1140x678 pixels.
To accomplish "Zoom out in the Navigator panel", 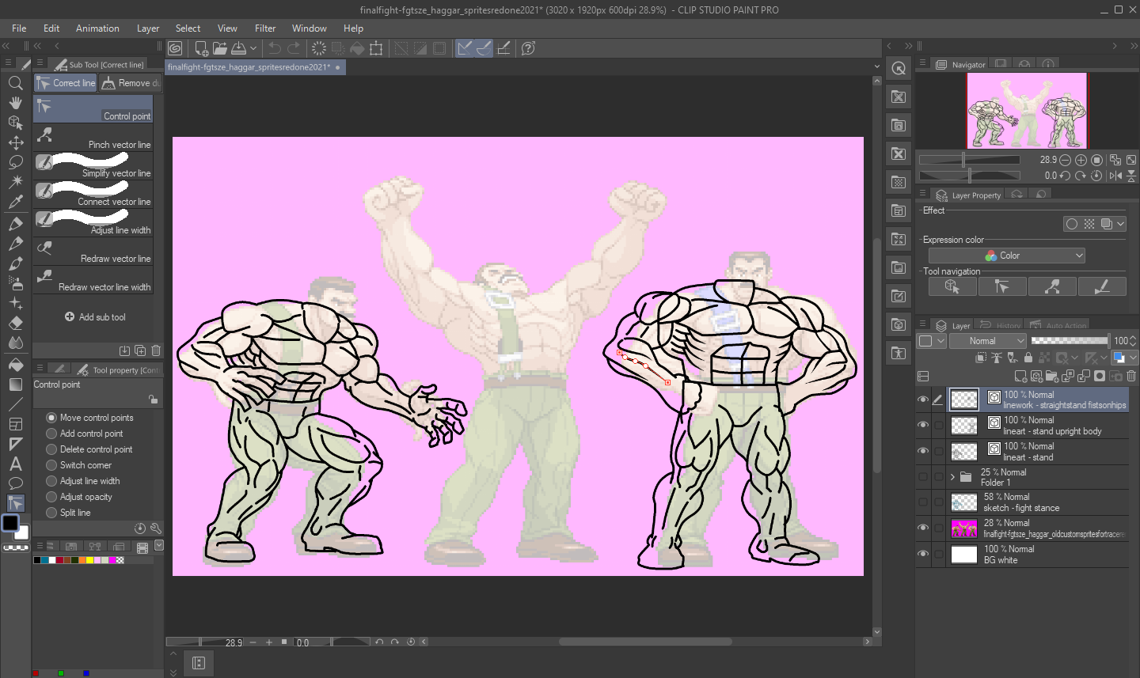I will pyautogui.click(x=1065, y=160).
